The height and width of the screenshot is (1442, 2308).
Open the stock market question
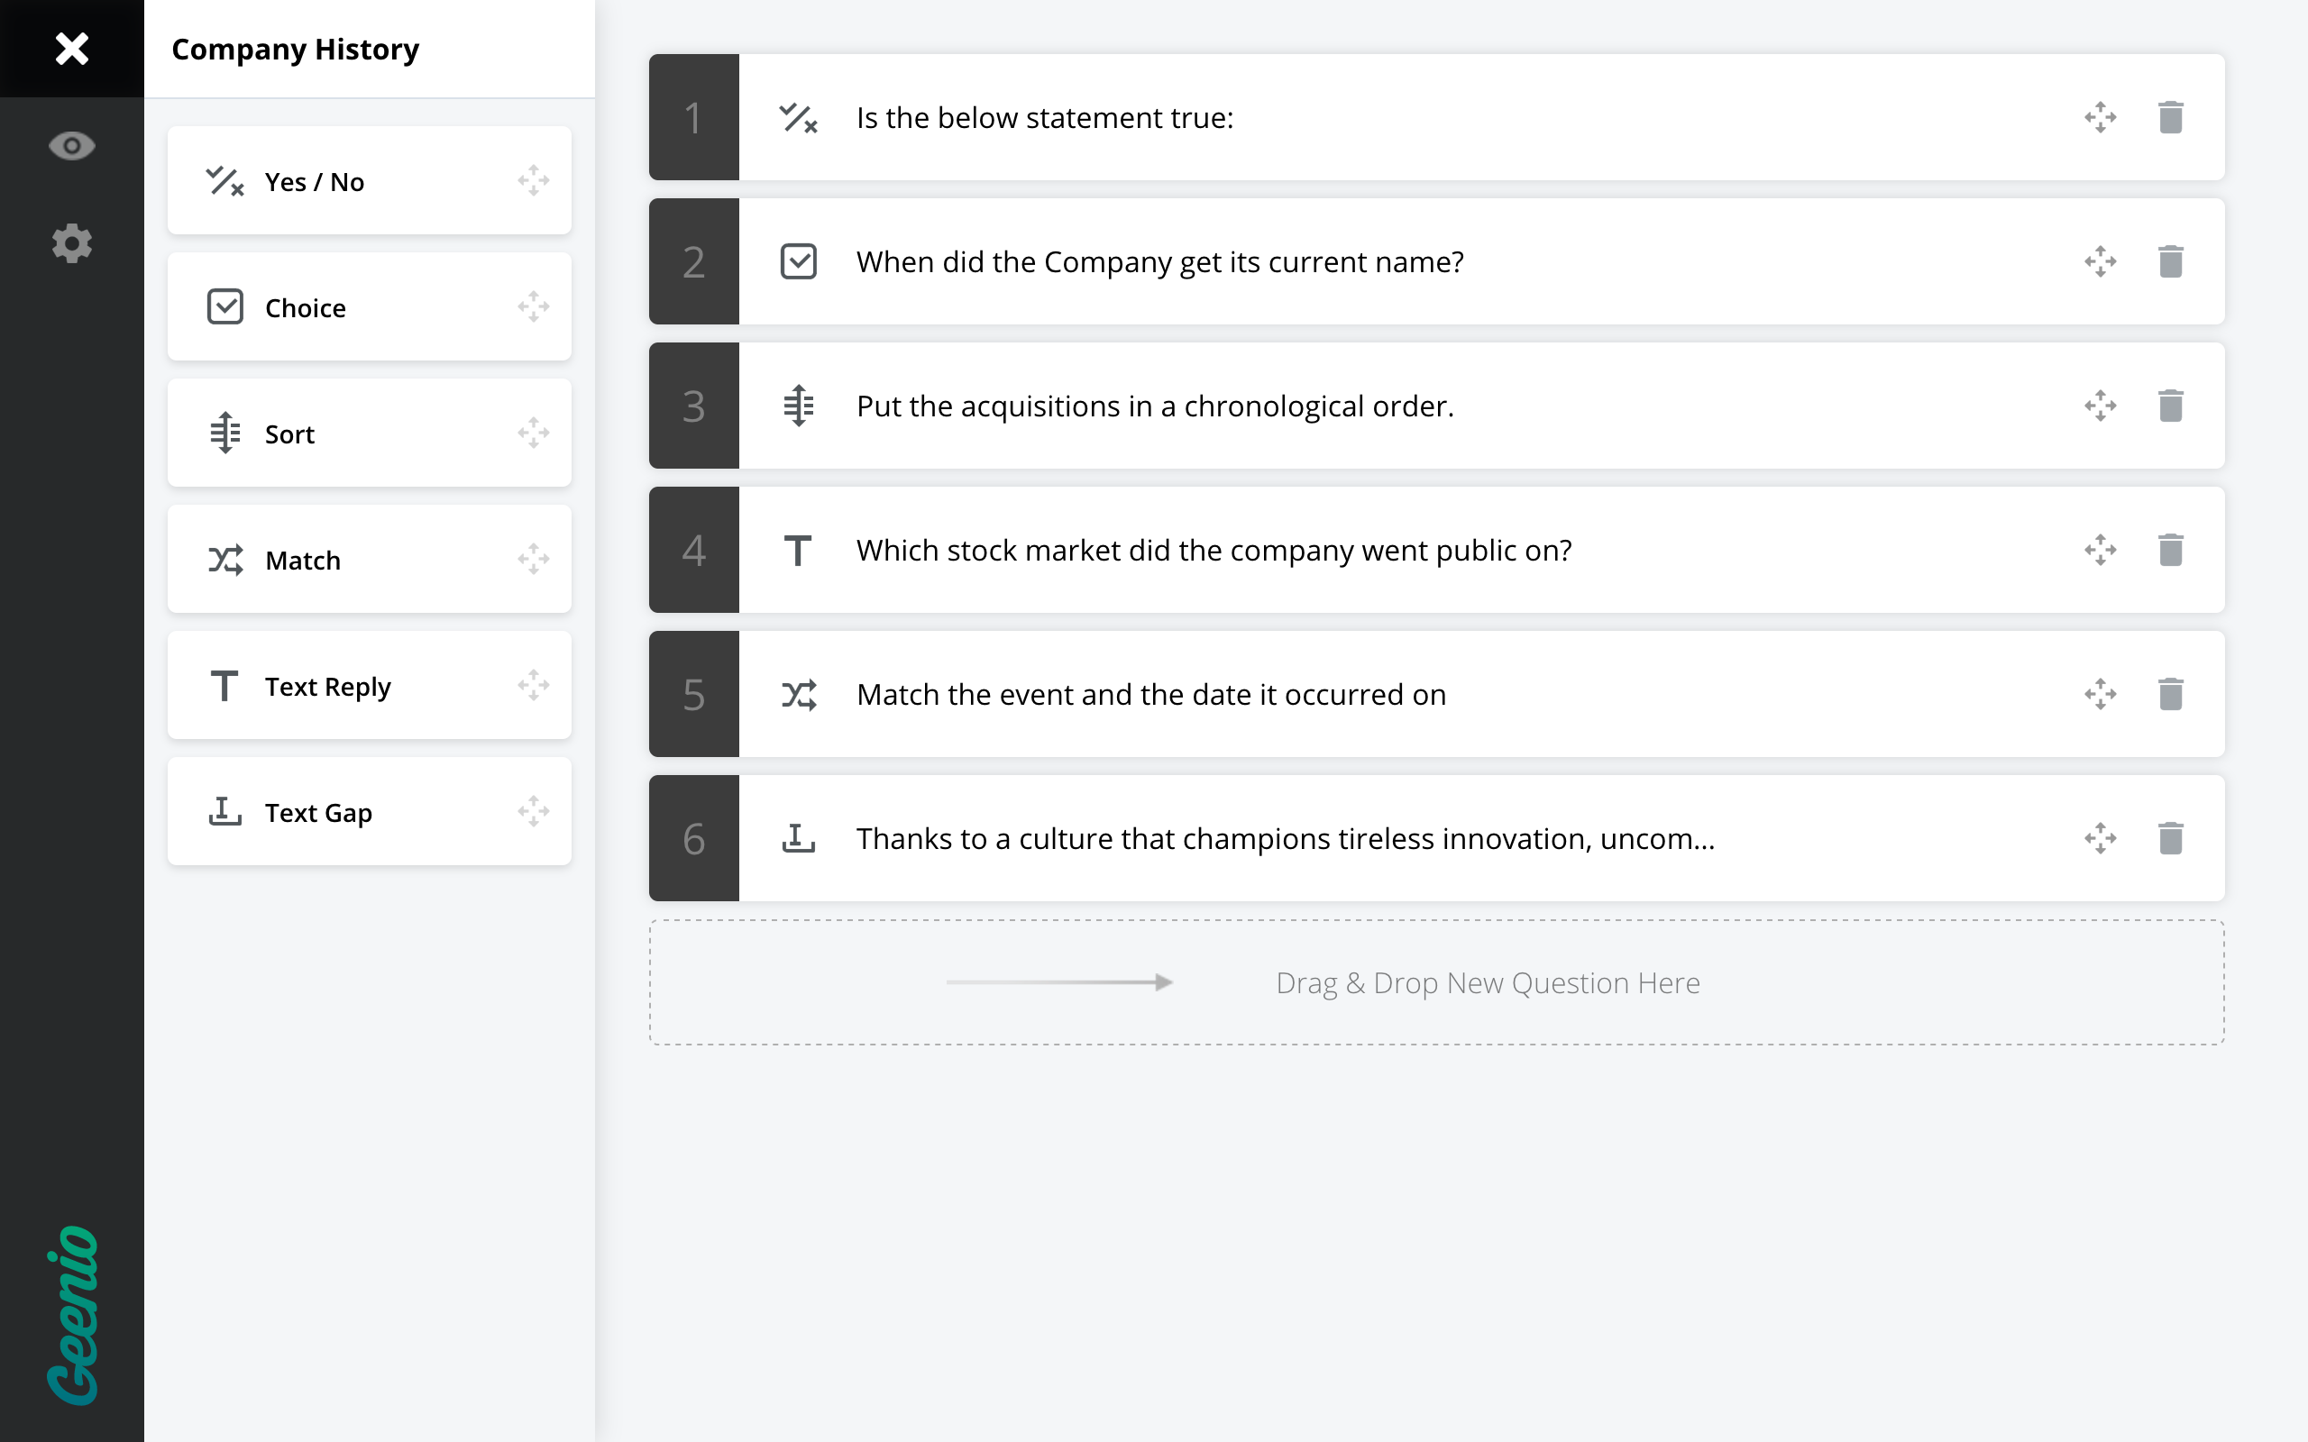[x=1214, y=551]
